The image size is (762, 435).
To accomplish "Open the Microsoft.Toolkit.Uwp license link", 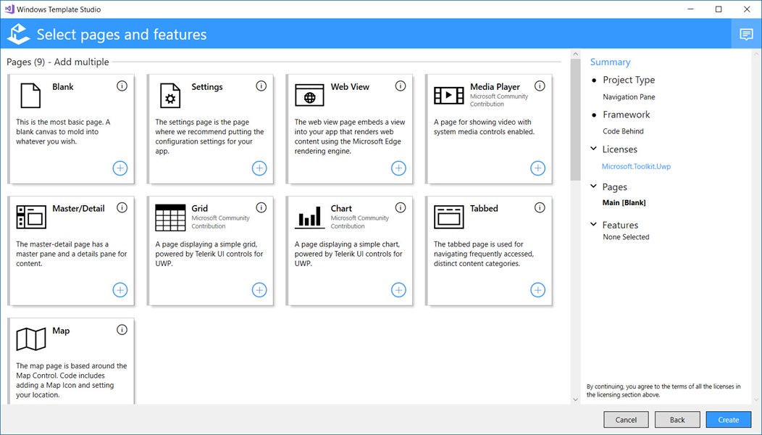I will point(636,167).
